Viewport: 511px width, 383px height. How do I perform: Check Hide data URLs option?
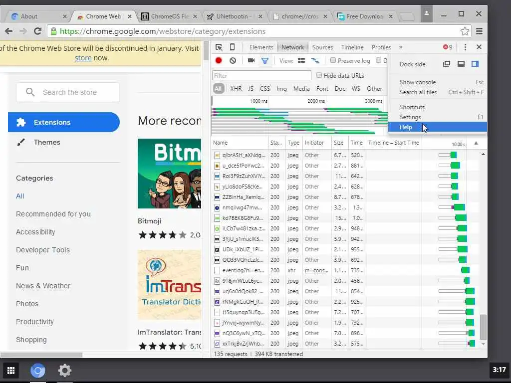[x=319, y=75]
